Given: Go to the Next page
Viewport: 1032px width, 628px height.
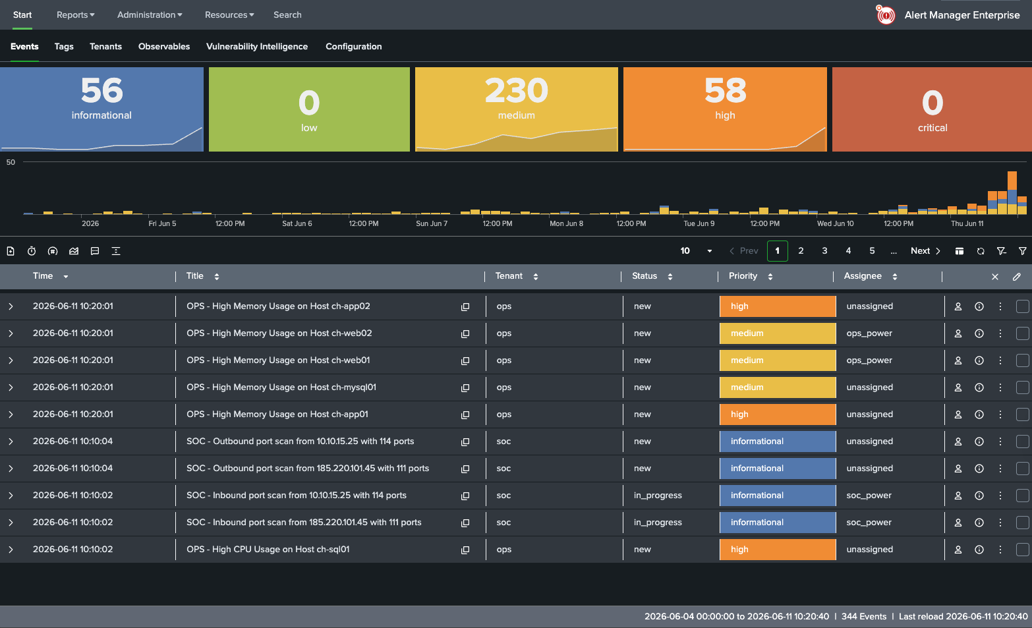Looking at the screenshot, I should [925, 251].
